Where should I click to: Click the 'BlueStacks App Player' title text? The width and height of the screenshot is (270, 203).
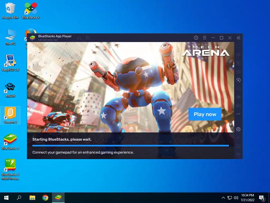[55, 36]
